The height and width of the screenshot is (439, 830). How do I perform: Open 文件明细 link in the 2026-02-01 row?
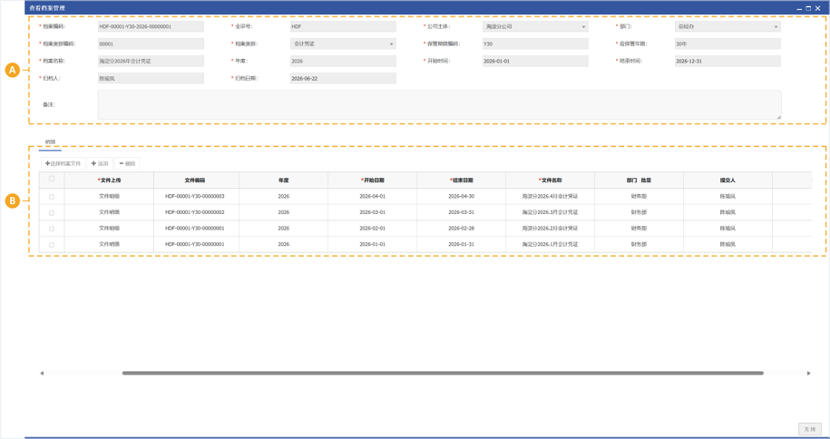tap(109, 229)
